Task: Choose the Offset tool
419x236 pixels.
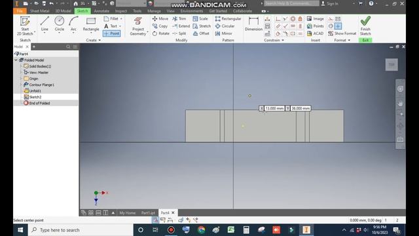Action: tap(201, 33)
